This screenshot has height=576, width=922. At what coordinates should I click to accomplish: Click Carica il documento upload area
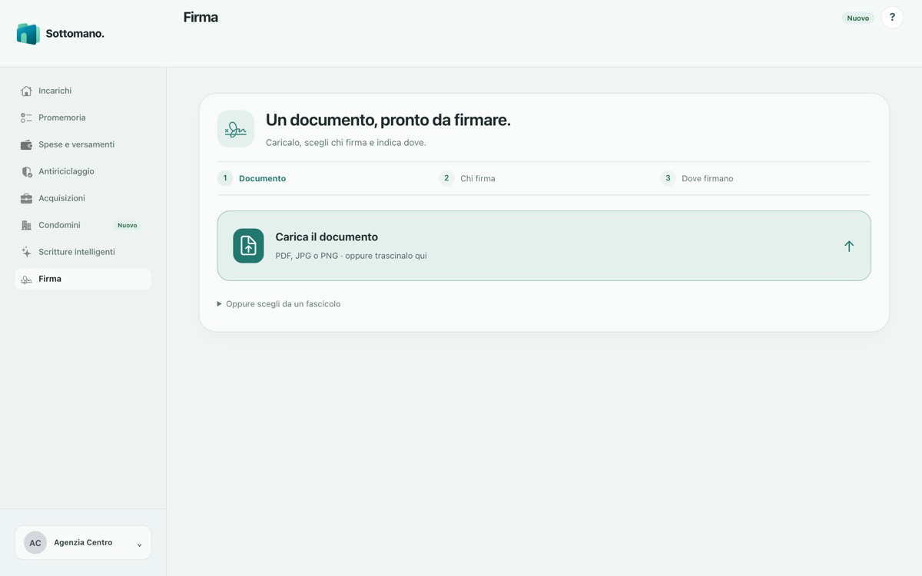(x=544, y=246)
